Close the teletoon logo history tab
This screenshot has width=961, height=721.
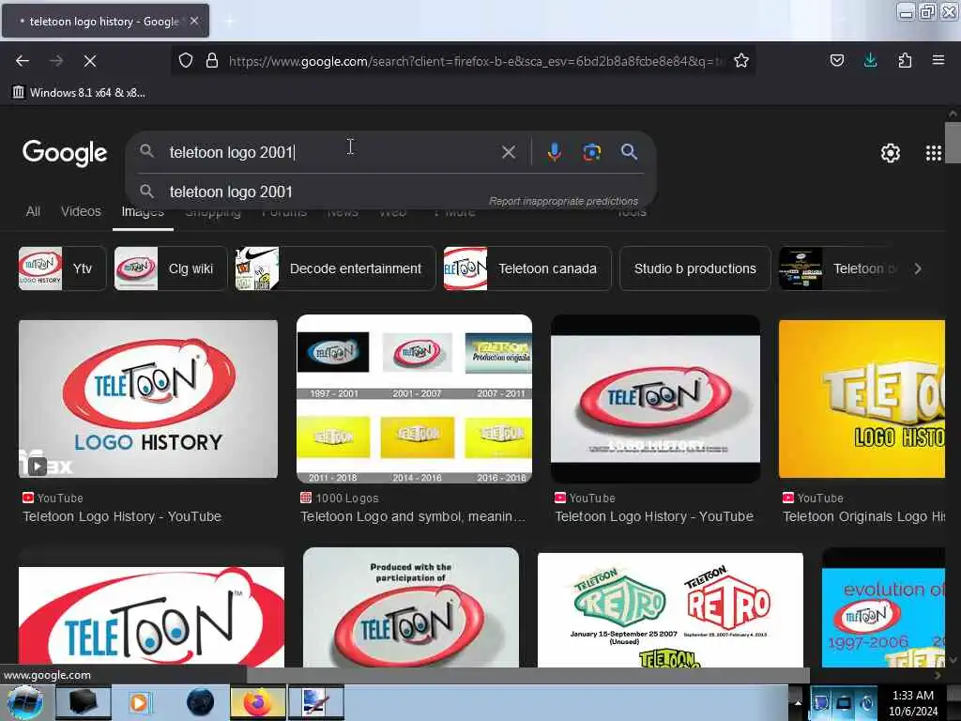tap(194, 21)
